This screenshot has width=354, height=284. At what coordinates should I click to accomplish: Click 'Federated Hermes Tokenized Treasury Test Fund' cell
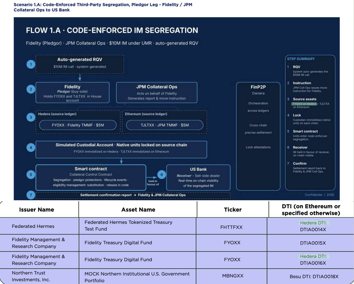[128, 226]
